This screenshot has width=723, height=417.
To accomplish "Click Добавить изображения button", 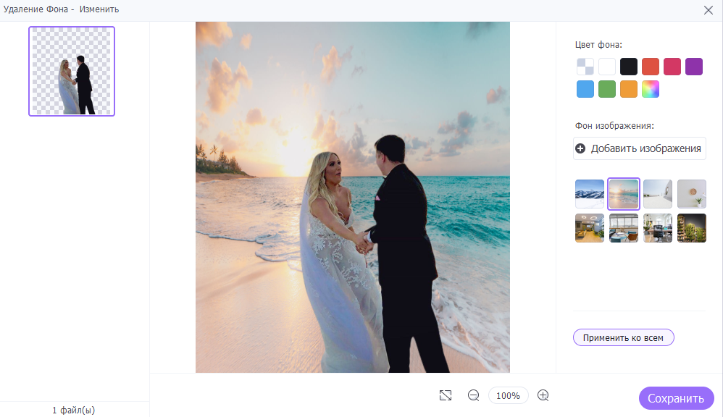I will click(x=640, y=148).
